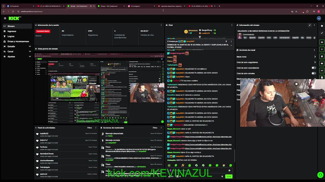Send message with green Chat button
Image resolution: width=325 pixels, height=182 pixels.
pos(229,176)
